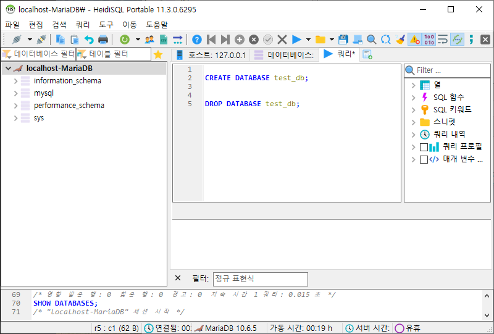494x334 pixels.
Task: Open the 이동 menu
Action: coord(130,25)
